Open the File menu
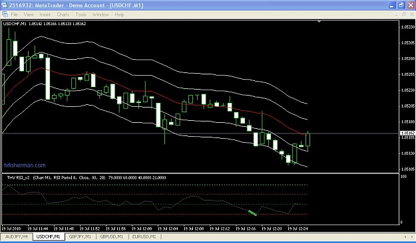The image size is (416, 243). pyautogui.click(x=15, y=15)
